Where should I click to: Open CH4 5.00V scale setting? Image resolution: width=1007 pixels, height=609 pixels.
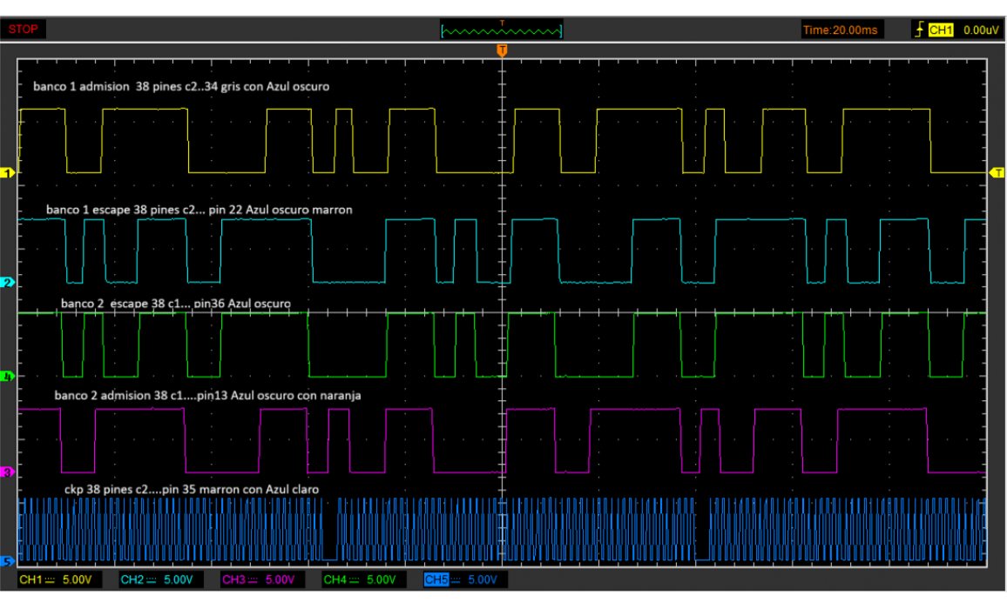(364, 579)
